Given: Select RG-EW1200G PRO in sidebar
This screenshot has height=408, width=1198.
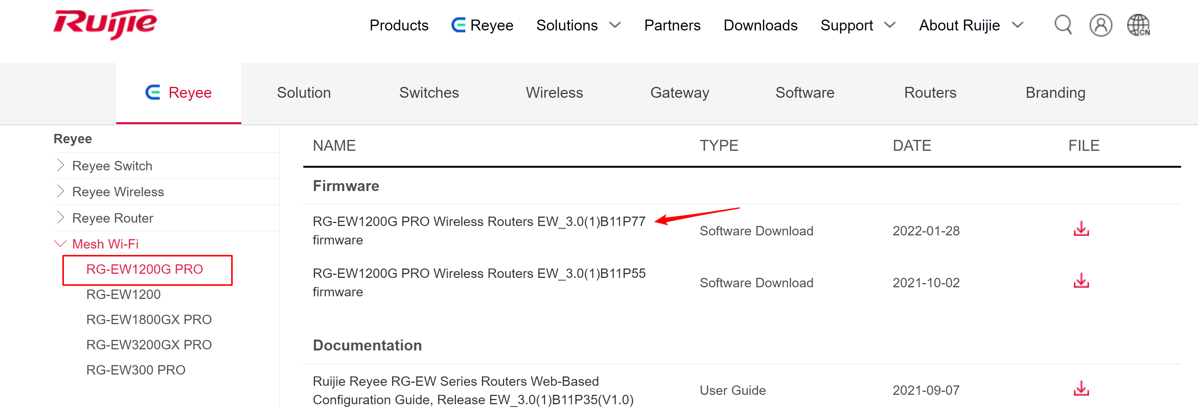Looking at the screenshot, I should pos(145,269).
